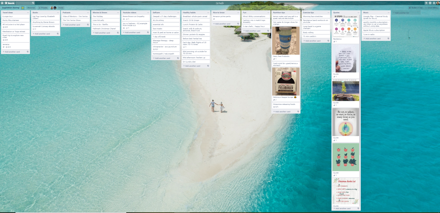Open Dairy free Probiotic card image
This screenshot has height=213, width=440.
(286, 41)
